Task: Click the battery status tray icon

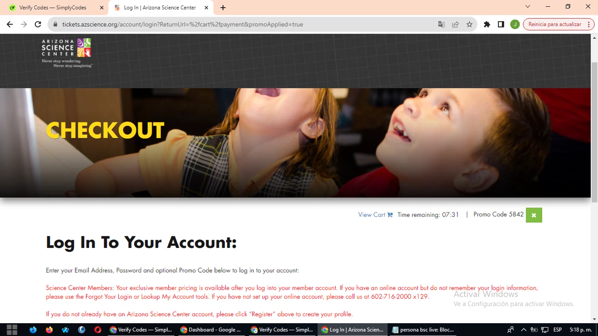Action: (534, 330)
